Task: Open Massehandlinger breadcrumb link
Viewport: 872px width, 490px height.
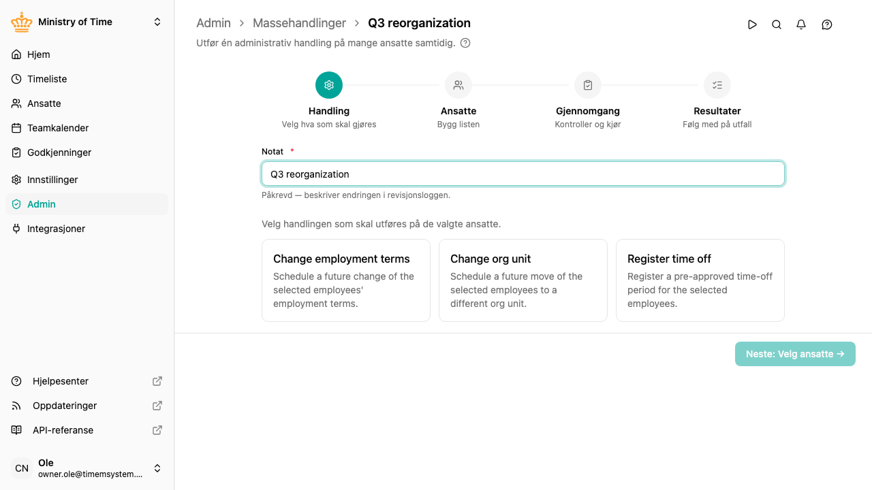Action: (x=299, y=23)
